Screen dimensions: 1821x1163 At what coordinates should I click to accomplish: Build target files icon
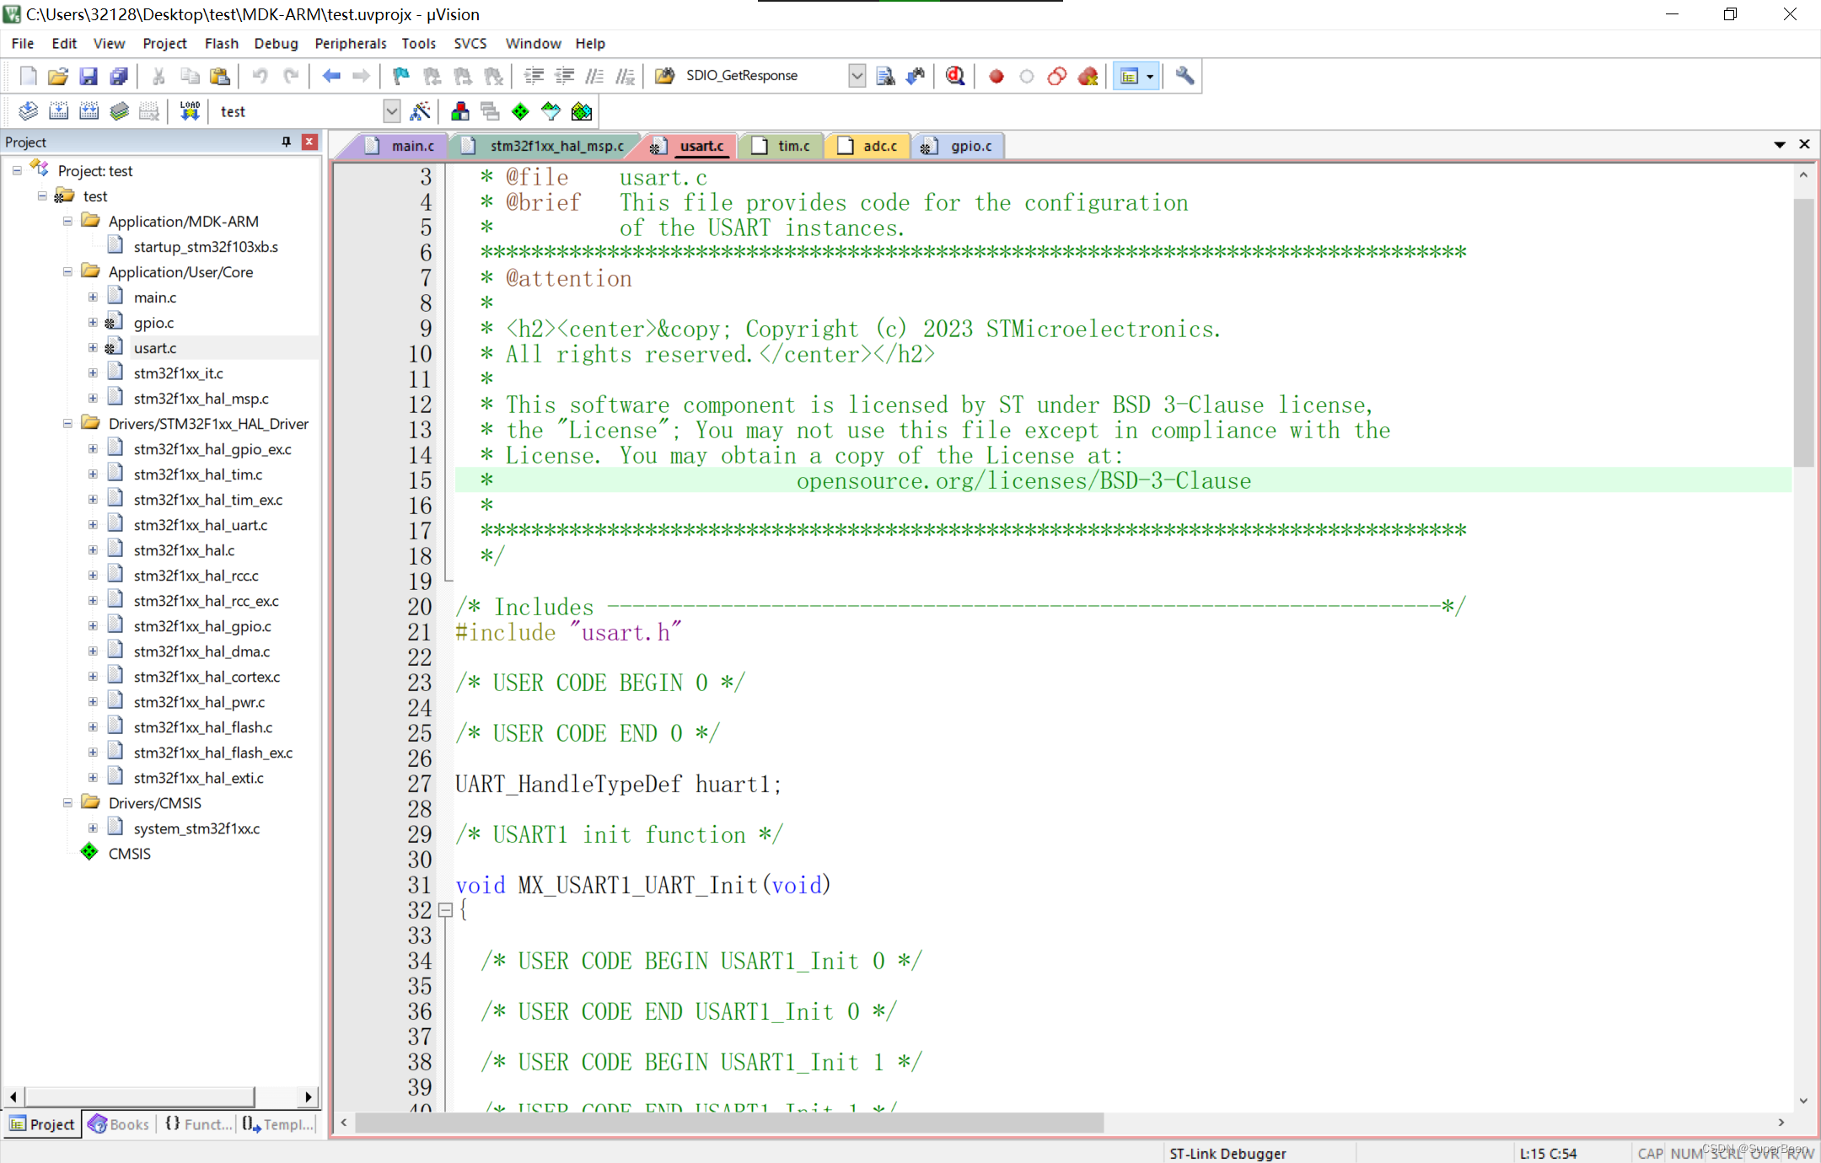click(x=58, y=111)
